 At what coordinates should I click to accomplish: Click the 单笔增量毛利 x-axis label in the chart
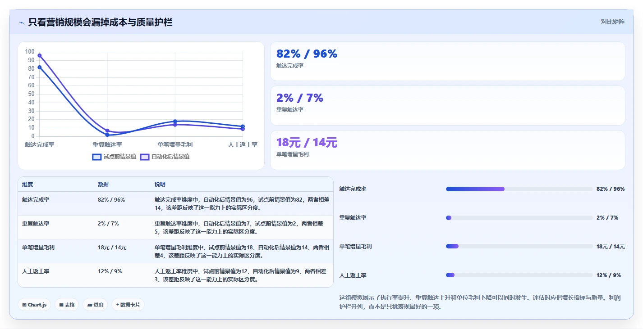[x=175, y=144]
